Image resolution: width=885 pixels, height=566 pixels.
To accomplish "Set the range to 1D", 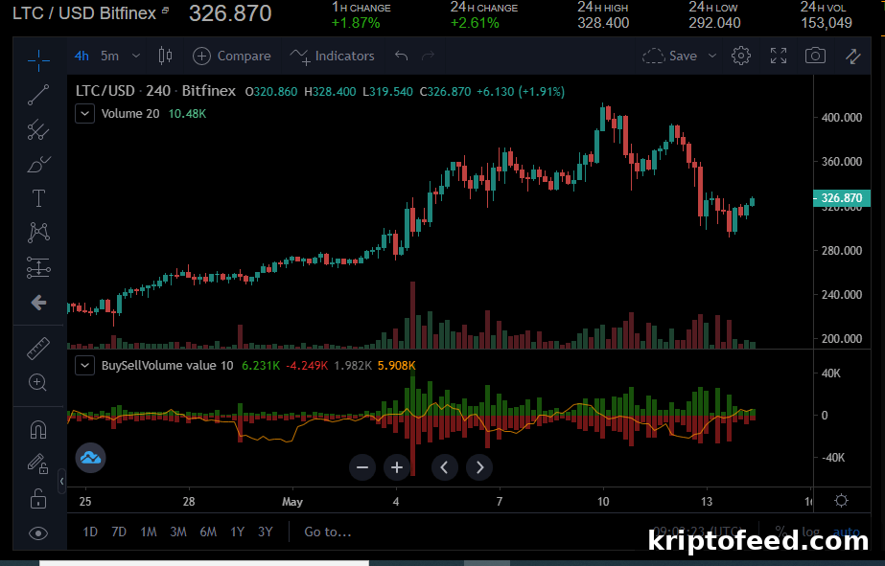I will coord(90,532).
